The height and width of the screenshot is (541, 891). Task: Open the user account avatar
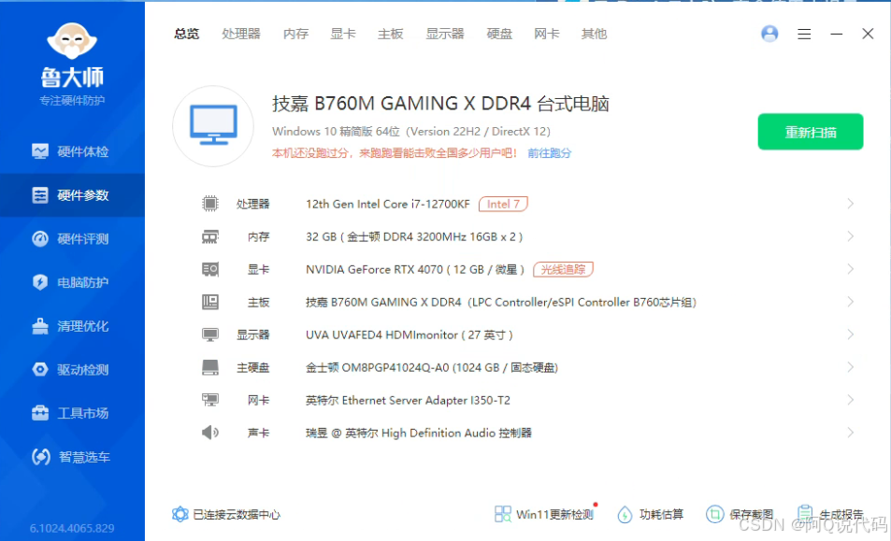[769, 34]
